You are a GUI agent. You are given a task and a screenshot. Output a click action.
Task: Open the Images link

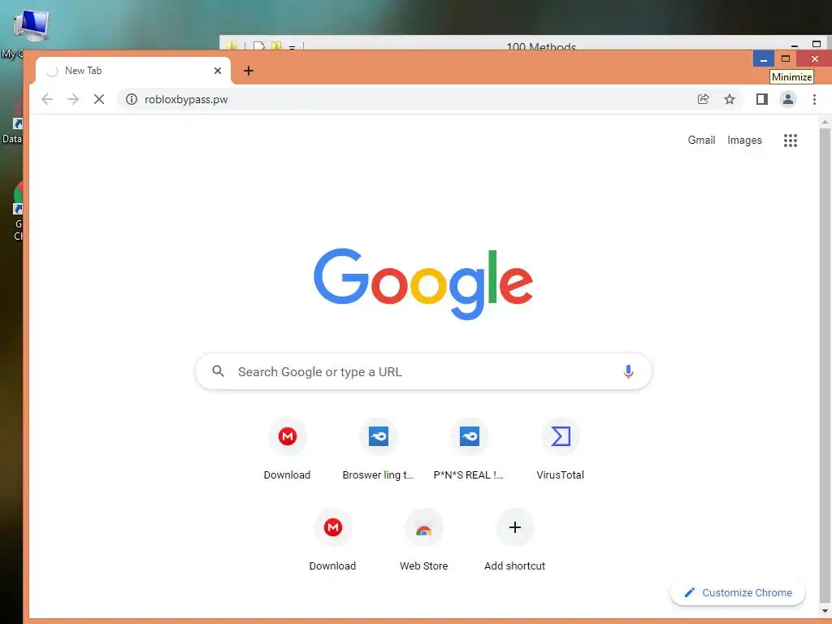(744, 140)
